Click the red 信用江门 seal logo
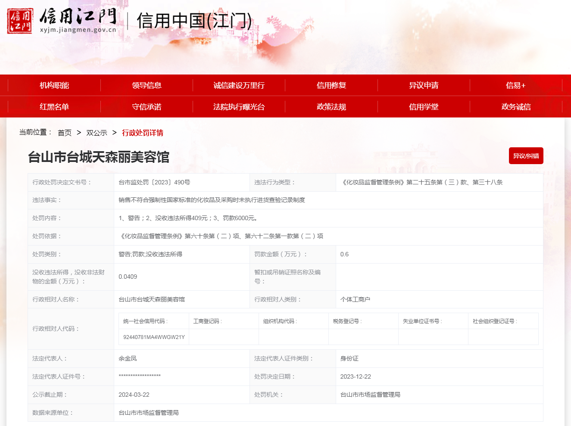 pyautogui.click(x=20, y=21)
